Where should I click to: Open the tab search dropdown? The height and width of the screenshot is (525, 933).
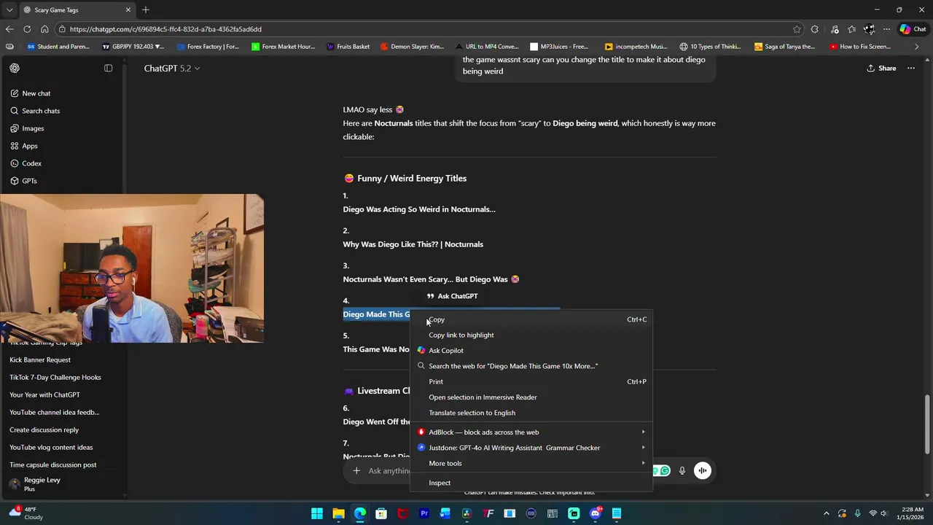point(9,9)
